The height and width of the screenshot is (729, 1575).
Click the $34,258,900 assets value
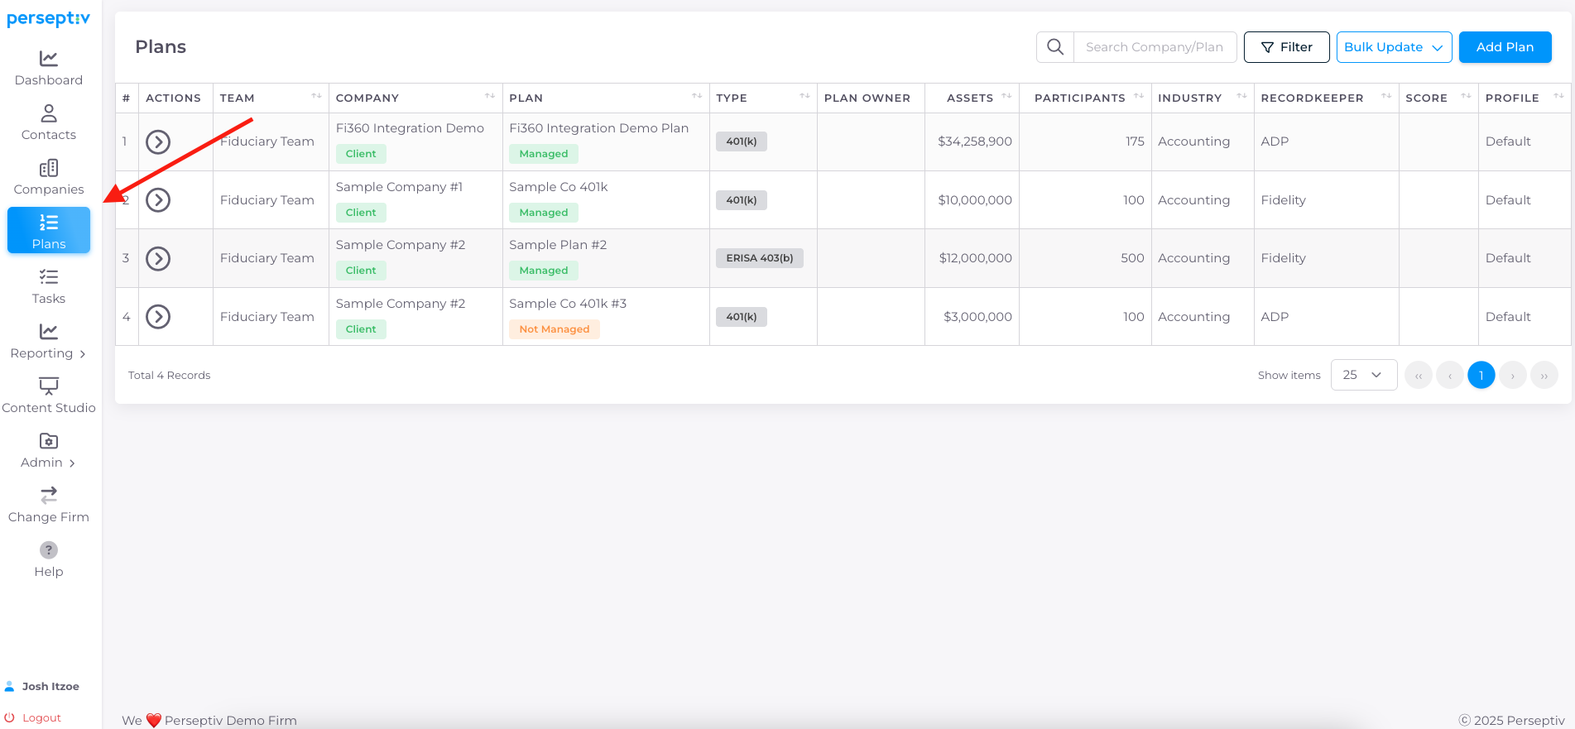pyautogui.click(x=975, y=141)
